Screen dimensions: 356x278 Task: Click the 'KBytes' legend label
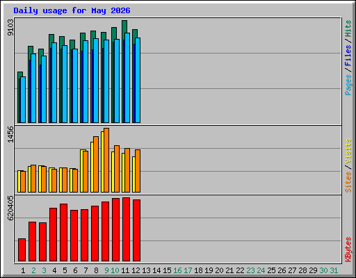(348, 250)
